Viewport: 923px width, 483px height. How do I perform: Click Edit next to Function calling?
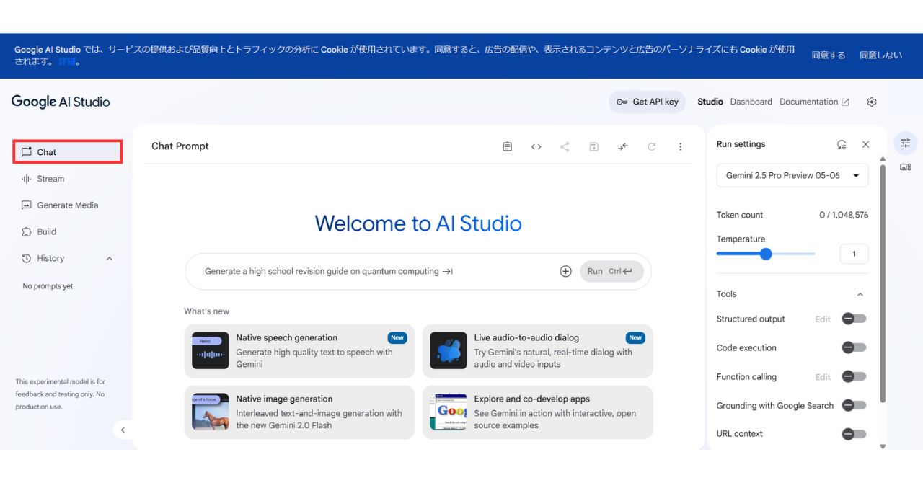823,377
